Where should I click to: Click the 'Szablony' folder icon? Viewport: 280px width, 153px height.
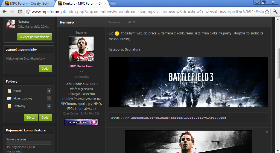[x=9, y=106]
